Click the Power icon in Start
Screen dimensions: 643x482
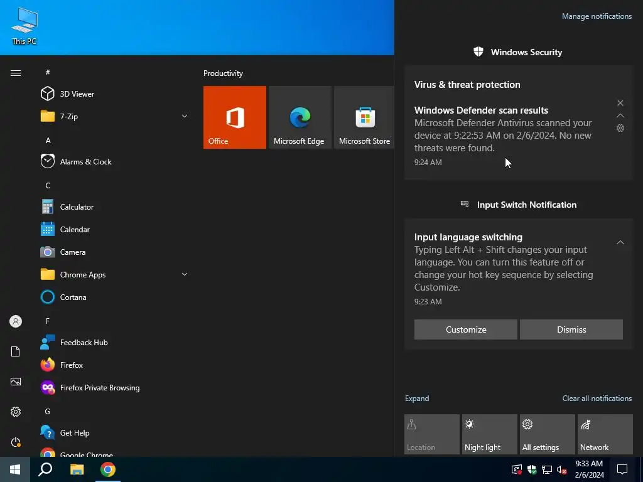pyautogui.click(x=16, y=442)
